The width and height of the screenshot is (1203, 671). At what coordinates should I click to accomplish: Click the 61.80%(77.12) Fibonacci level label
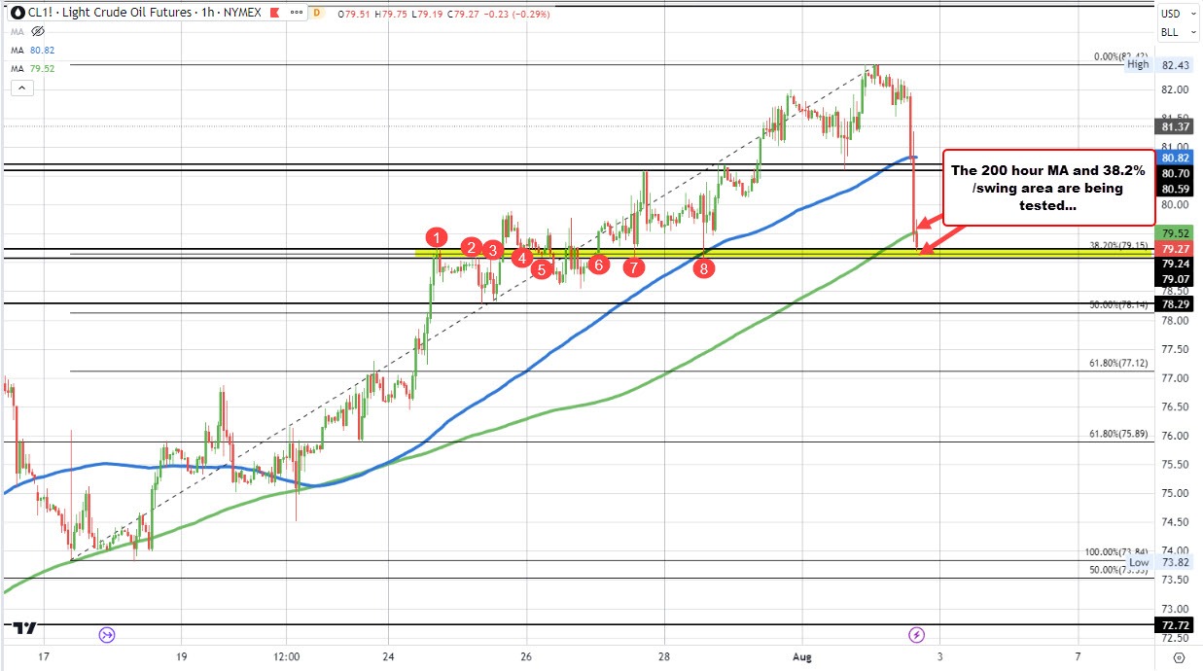[x=1120, y=363]
